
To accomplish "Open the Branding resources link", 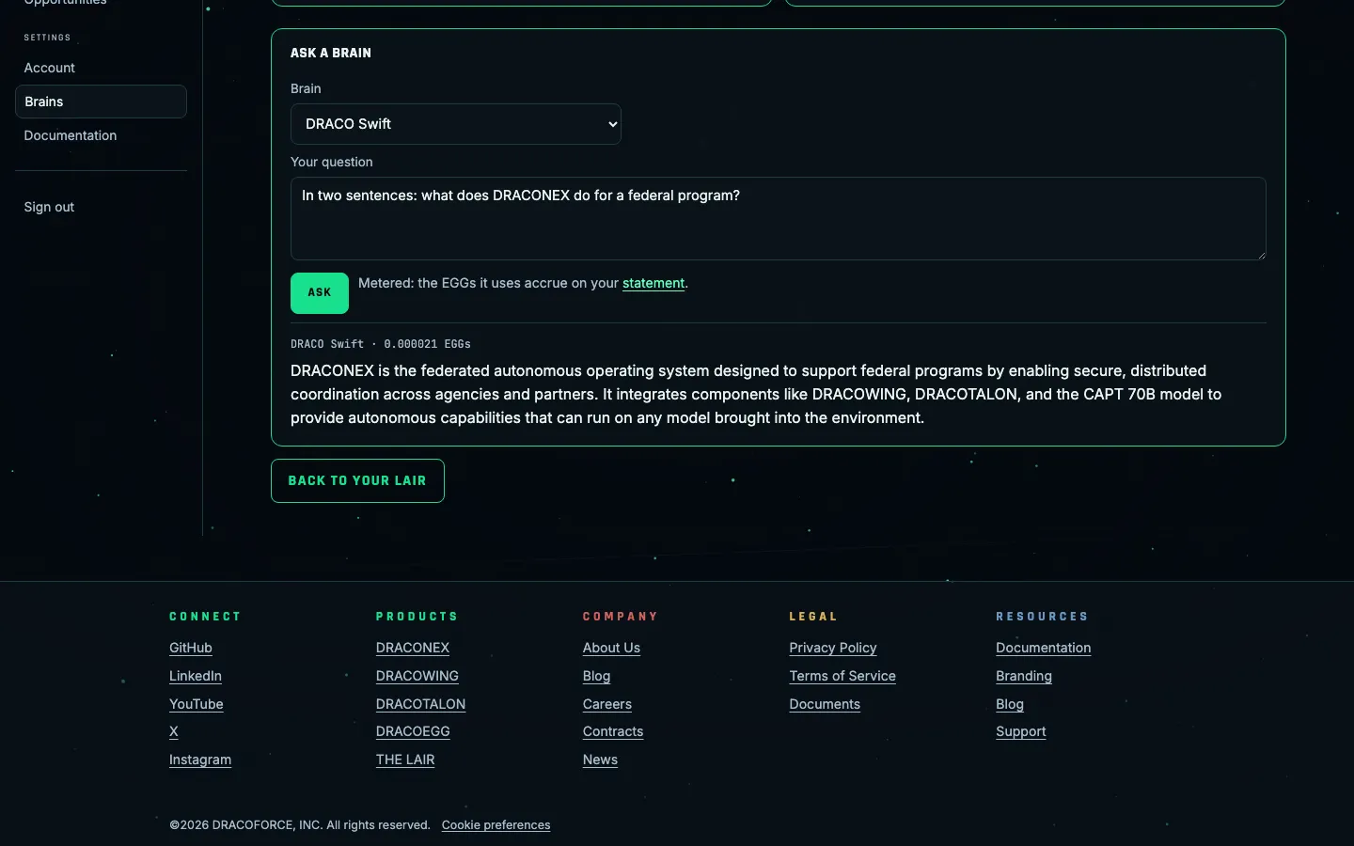I will click(x=1024, y=676).
